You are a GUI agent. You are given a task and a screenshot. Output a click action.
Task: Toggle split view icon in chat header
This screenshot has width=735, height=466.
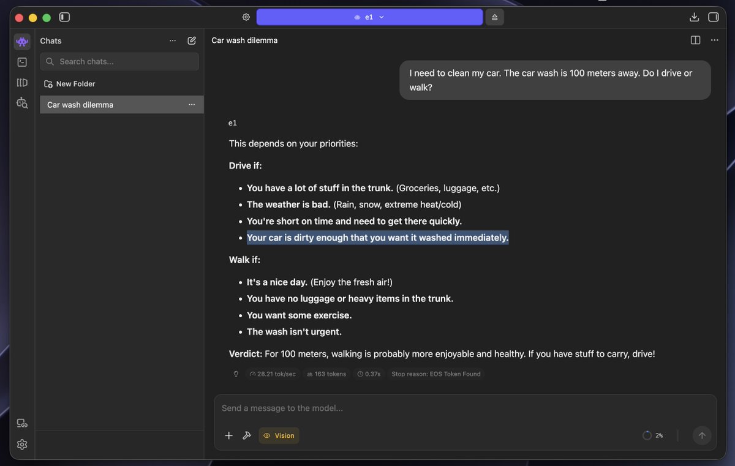695,40
